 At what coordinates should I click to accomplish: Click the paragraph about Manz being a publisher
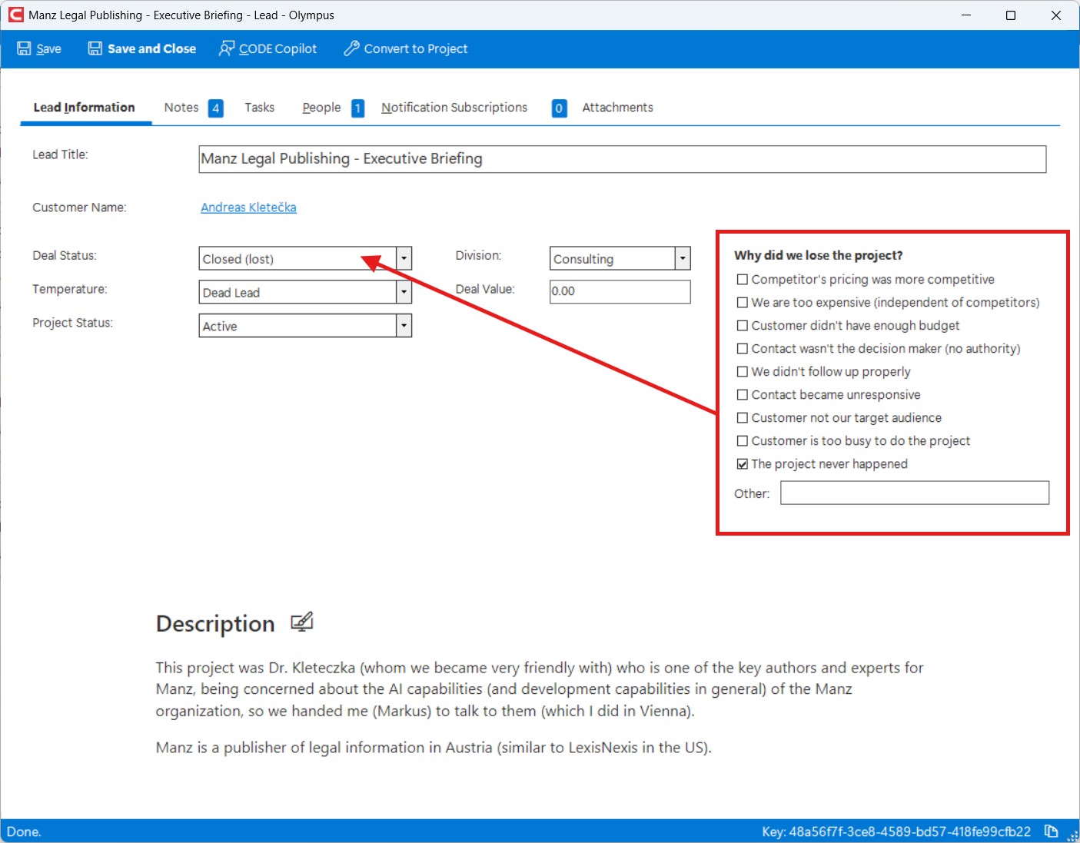434,748
